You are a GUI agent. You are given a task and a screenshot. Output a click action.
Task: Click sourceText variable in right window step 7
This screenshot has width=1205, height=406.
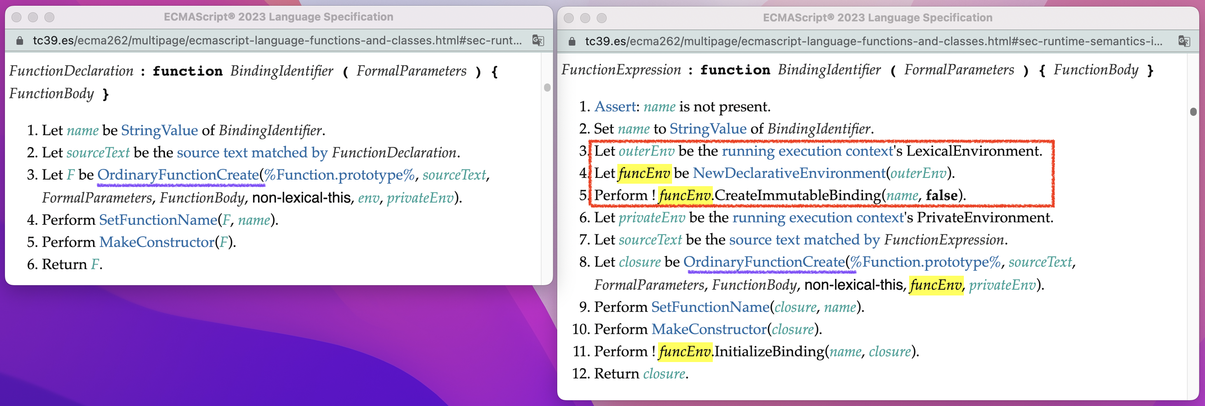[x=650, y=240]
